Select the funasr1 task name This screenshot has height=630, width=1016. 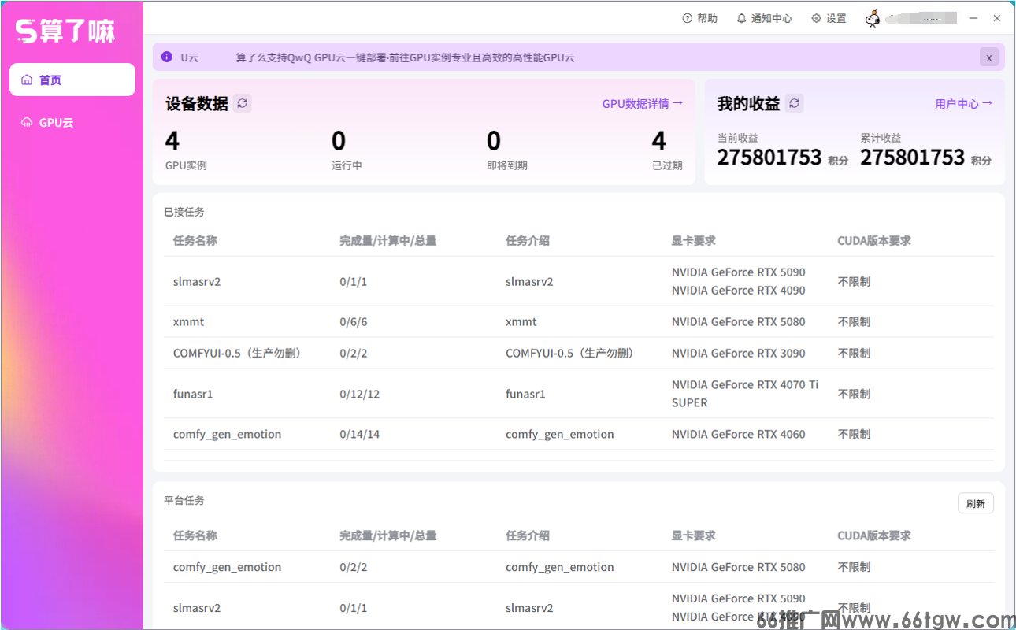pos(193,394)
